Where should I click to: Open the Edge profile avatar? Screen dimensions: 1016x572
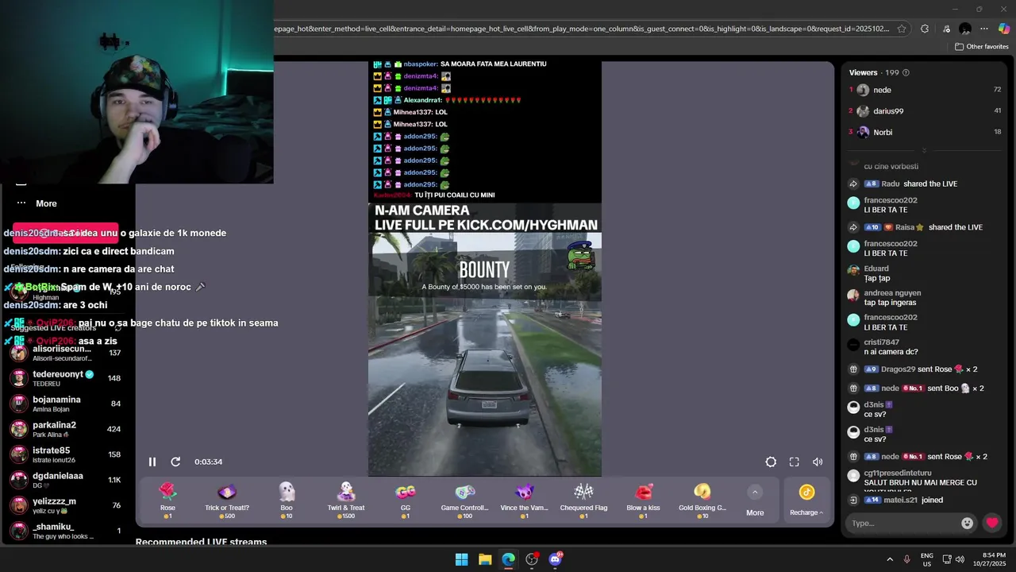click(965, 29)
